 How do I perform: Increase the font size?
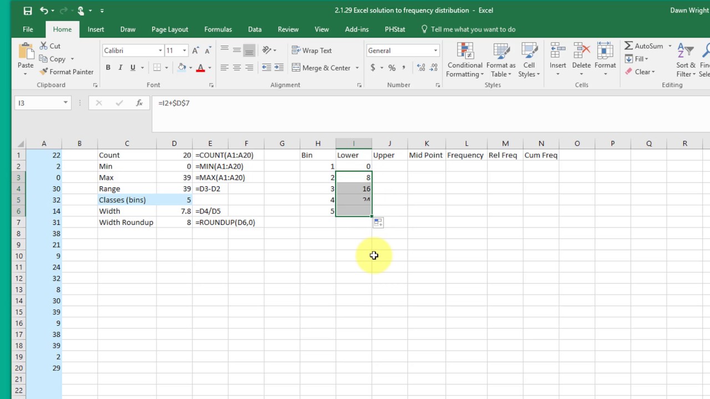pyautogui.click(x=195, y=50)
